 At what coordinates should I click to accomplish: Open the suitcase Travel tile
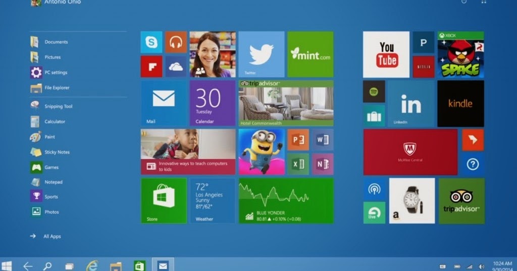tap(374, 116)
